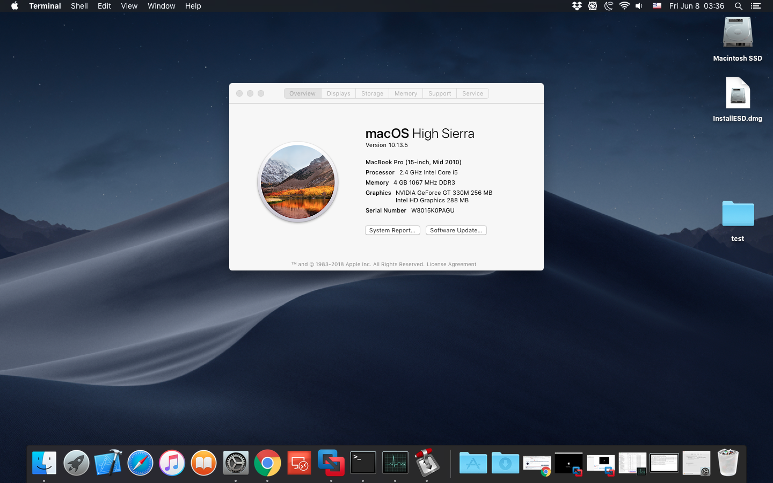This screenshot has height=483, width=773.
Task: Click the System Report... button
Action: tap(392, 230)
